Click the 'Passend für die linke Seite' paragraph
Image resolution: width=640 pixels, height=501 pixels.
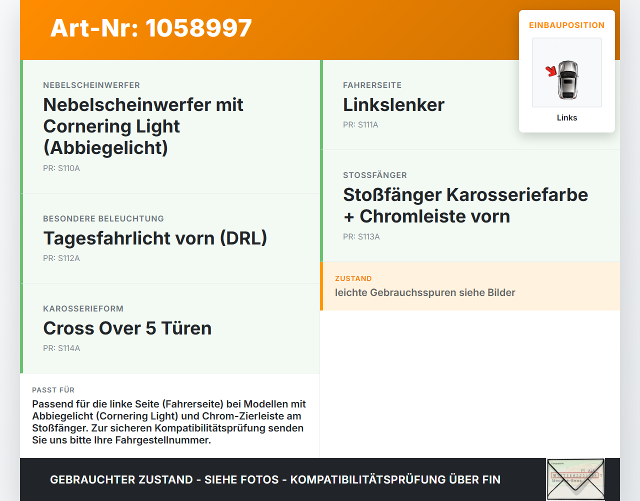169,422
